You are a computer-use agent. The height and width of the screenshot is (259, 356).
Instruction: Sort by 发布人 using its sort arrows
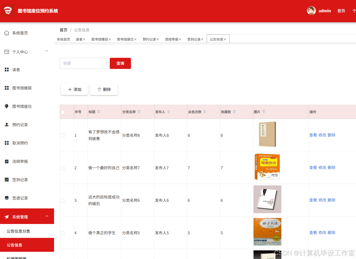pos(169,112)
